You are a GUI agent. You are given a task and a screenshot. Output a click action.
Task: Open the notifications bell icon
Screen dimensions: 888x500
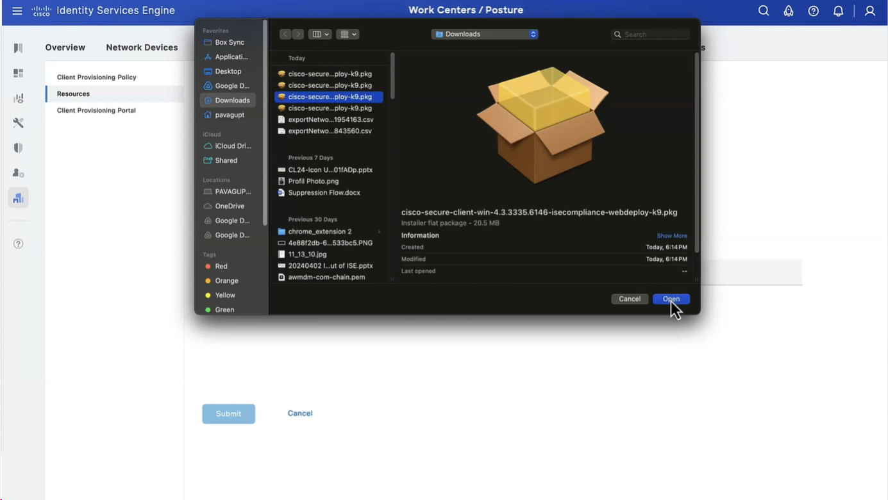point(838,11)
